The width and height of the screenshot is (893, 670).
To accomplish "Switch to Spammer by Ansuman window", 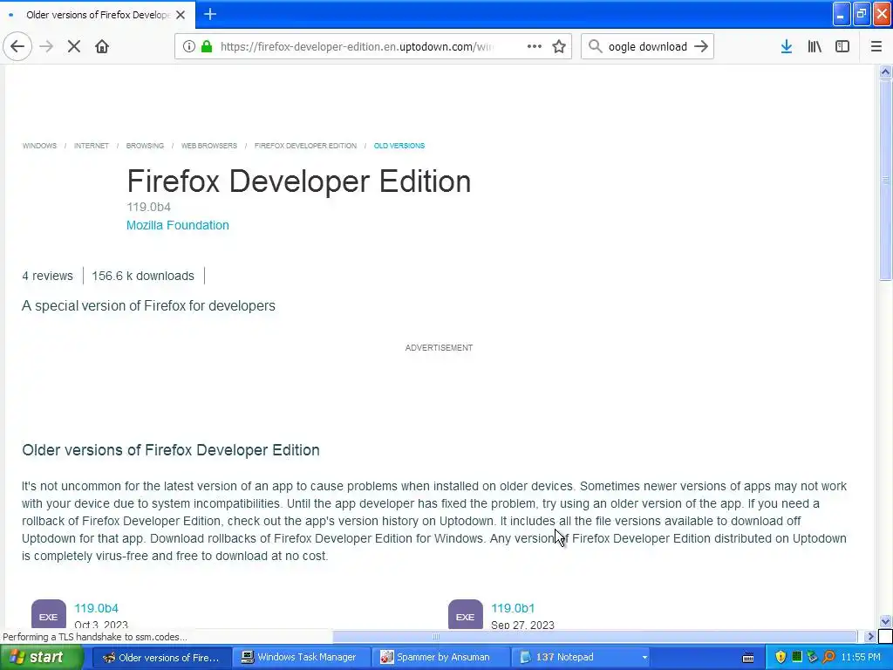I will pyautogui.click(x=440, y=658).
